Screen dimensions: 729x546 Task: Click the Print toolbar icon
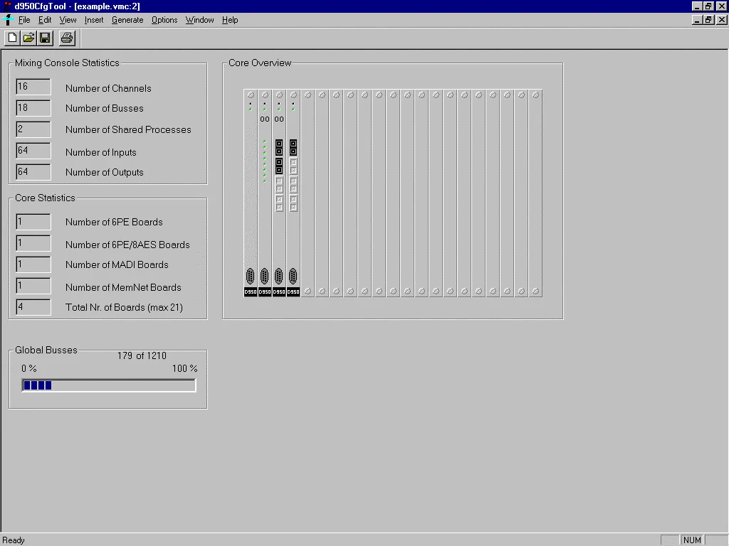pos(67,38)
